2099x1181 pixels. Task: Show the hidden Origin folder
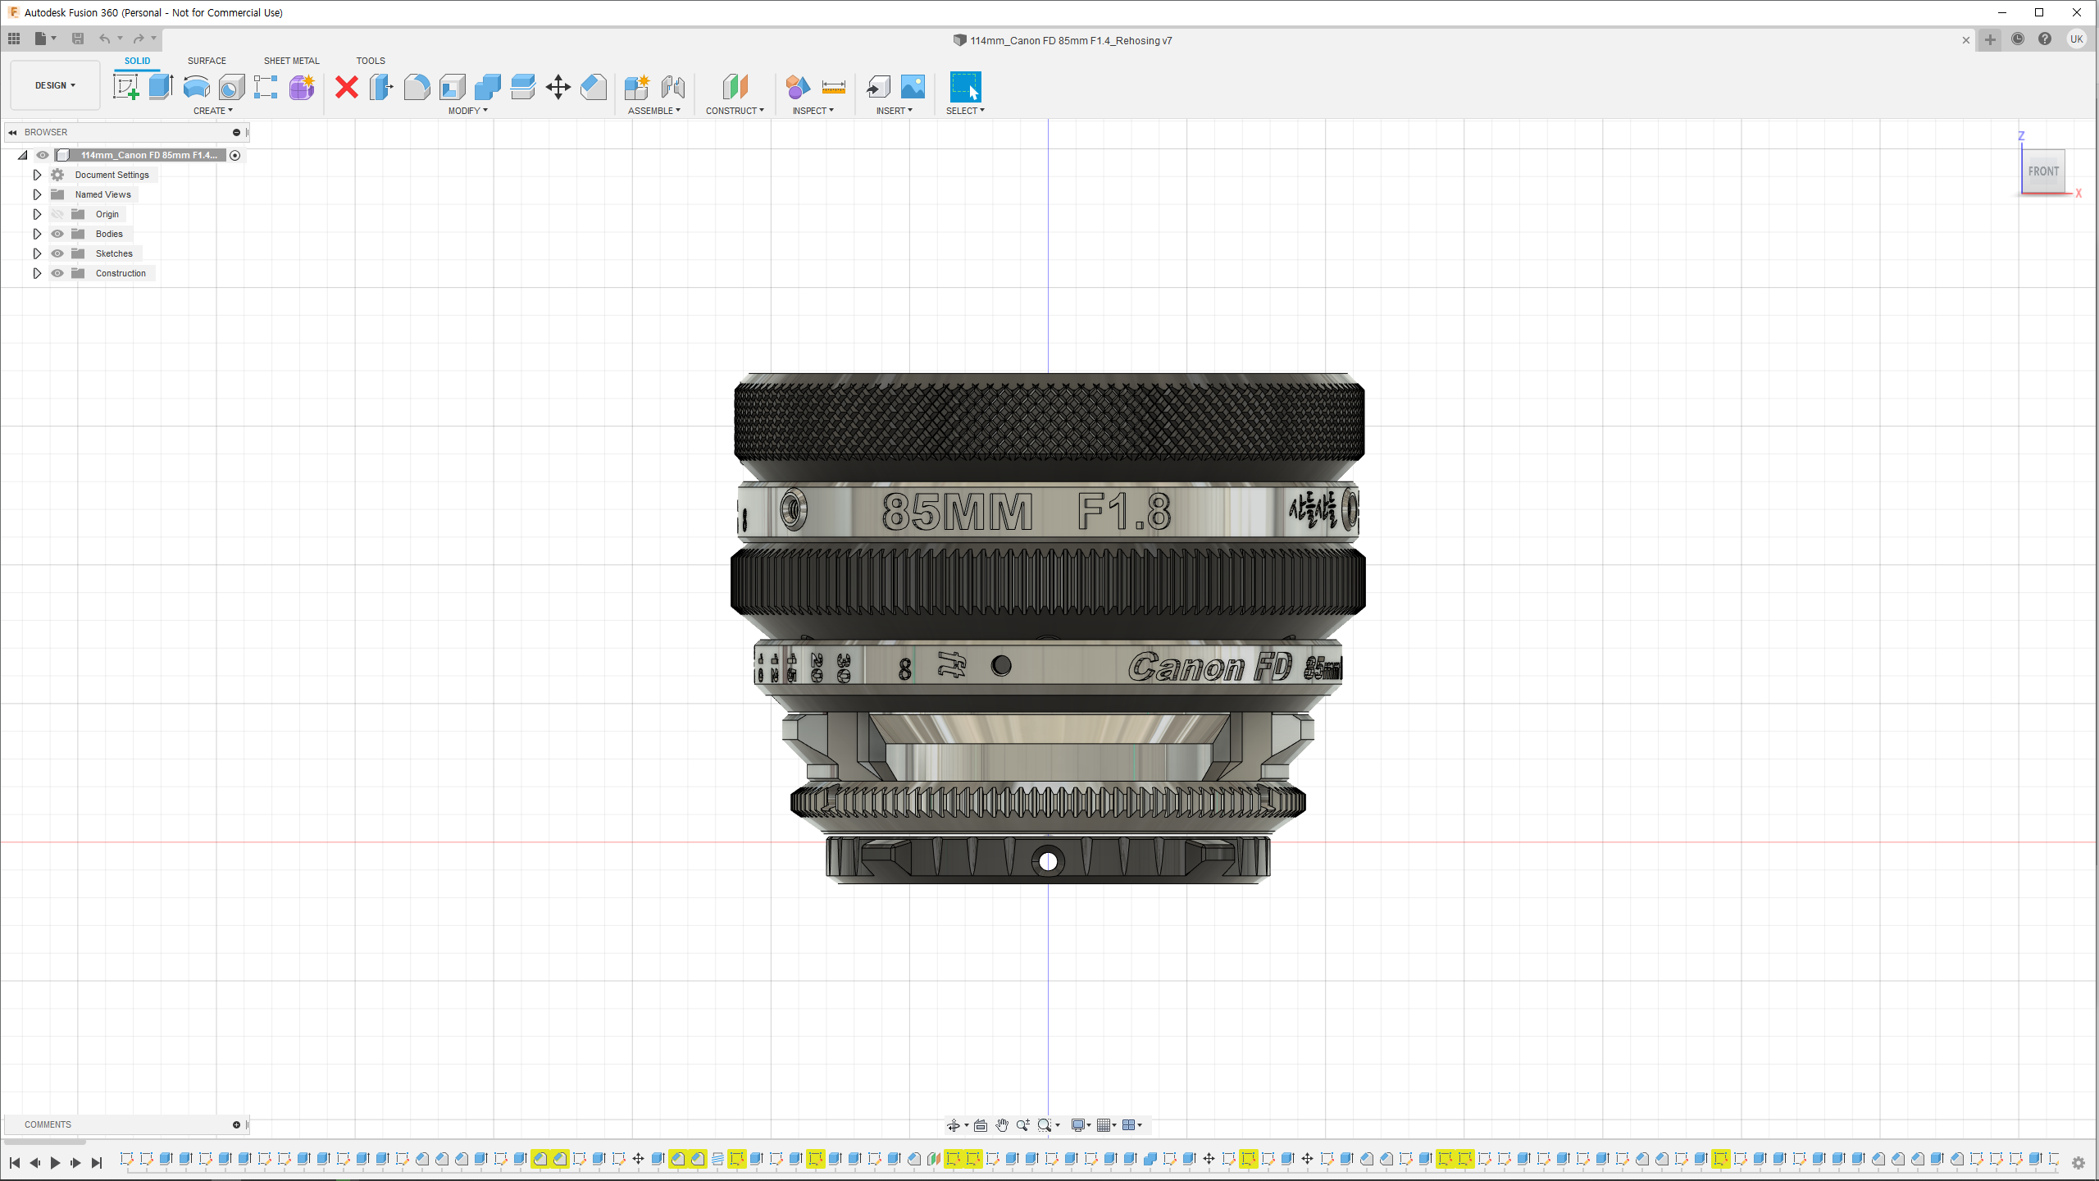[57, 214]
